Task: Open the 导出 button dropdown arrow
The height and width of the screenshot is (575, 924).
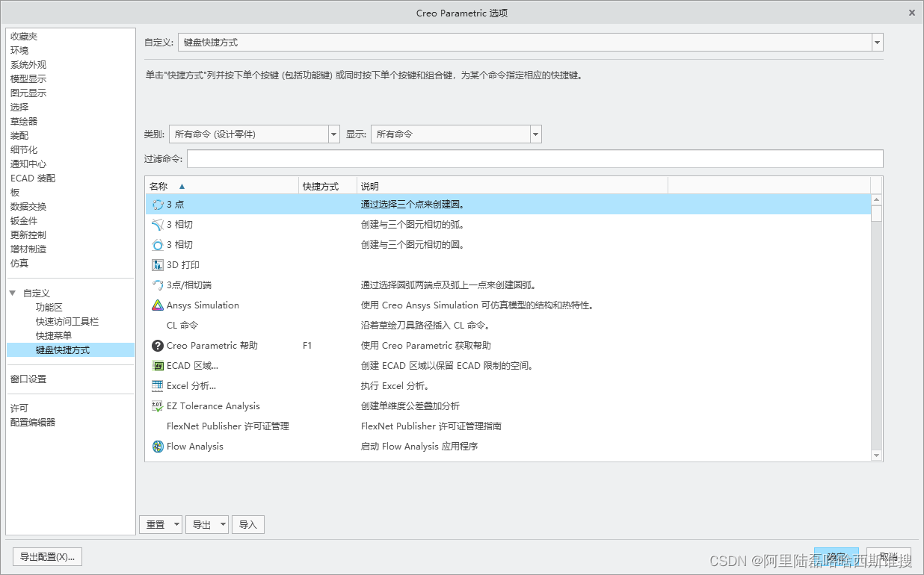Action: [x=223, y=525]
